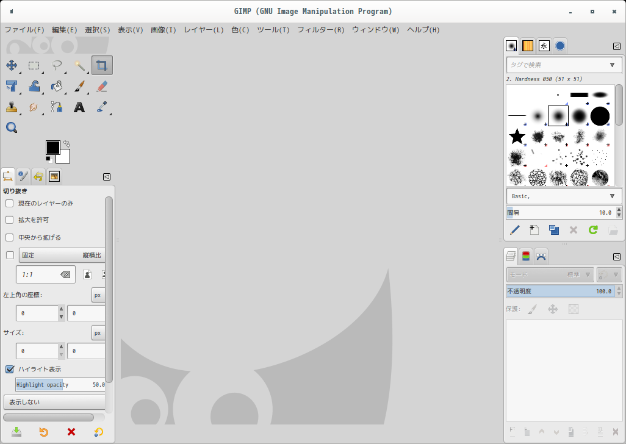The image size is (626, 444).
Task: Duplicate the selected brush
Action: [x=554, y=230]
